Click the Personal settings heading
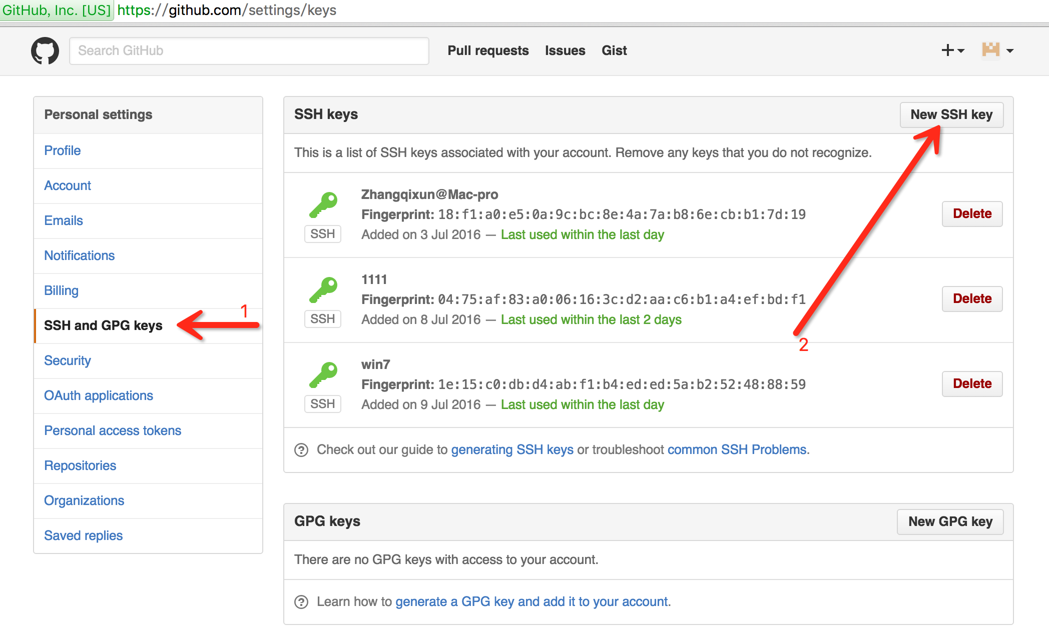Image resolution: width=1049 pixels, height=626 pixels. tap(98, 114)
